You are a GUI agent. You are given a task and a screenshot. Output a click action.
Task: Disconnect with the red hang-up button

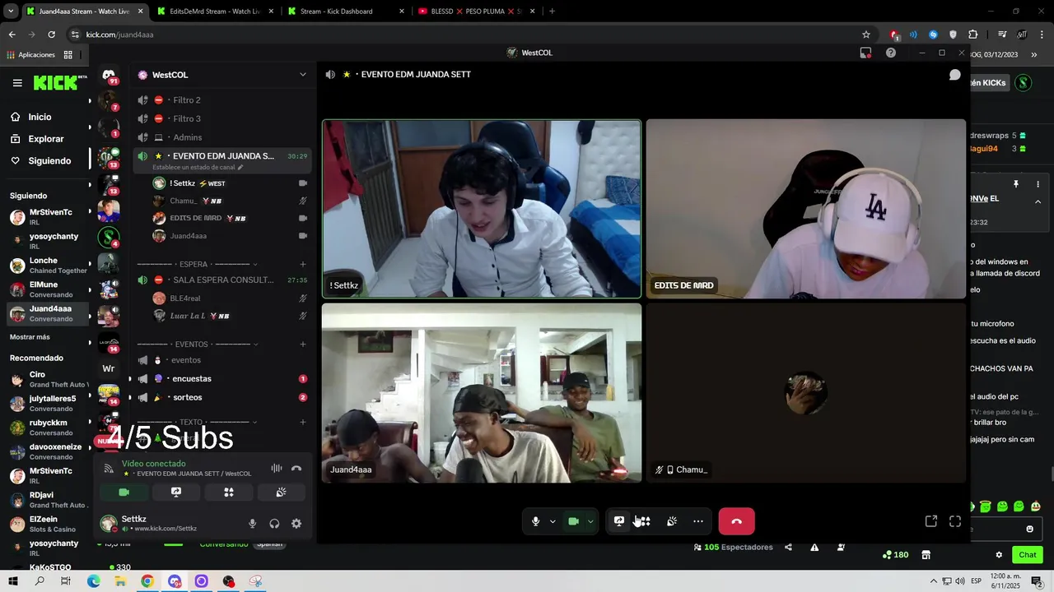point(736,521)
